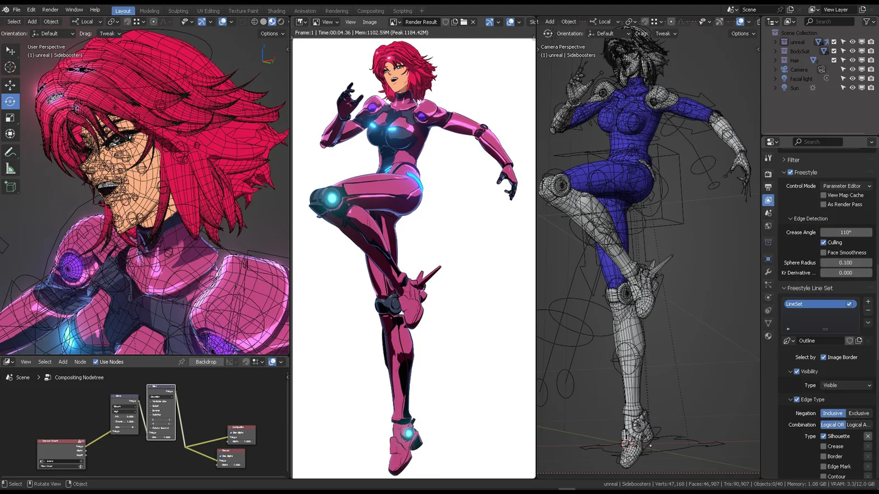879x494 pixels.
Task: Select the Measure tool
Action: [x=11, y=168]
